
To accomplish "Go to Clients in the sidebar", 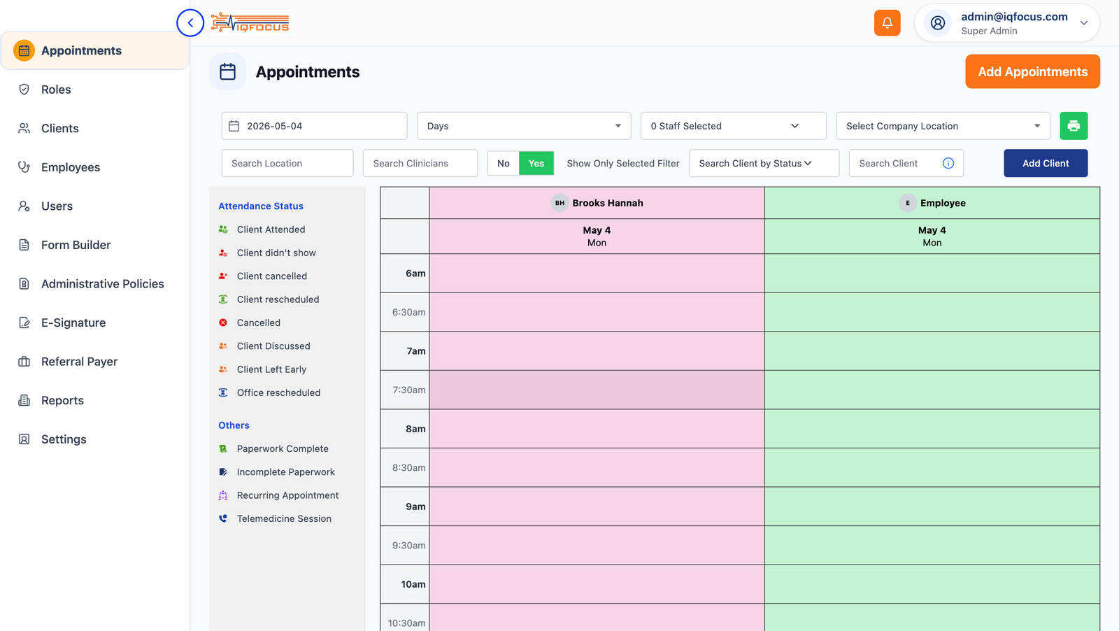I will tap(94, 128).
